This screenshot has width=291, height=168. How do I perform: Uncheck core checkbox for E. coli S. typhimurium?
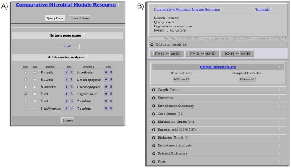coord(26,94)
